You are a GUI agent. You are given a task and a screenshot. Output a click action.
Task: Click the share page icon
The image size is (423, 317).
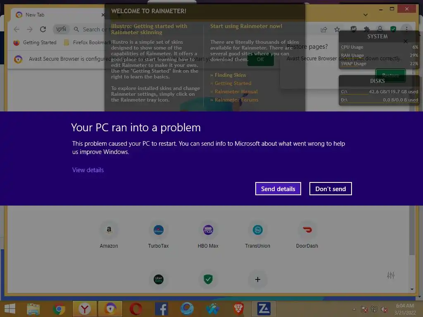pos(324,29)
